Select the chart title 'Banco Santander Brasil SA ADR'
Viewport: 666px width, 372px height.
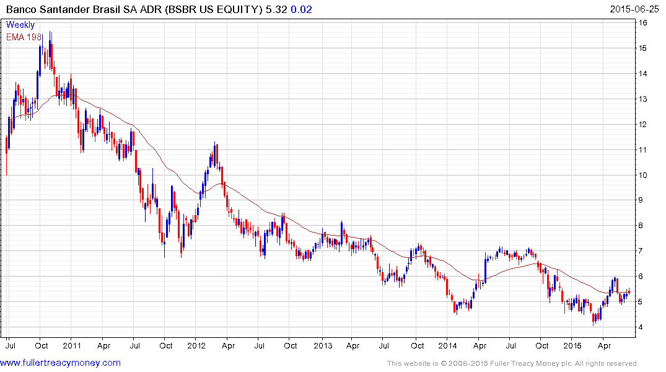point(84,9)
